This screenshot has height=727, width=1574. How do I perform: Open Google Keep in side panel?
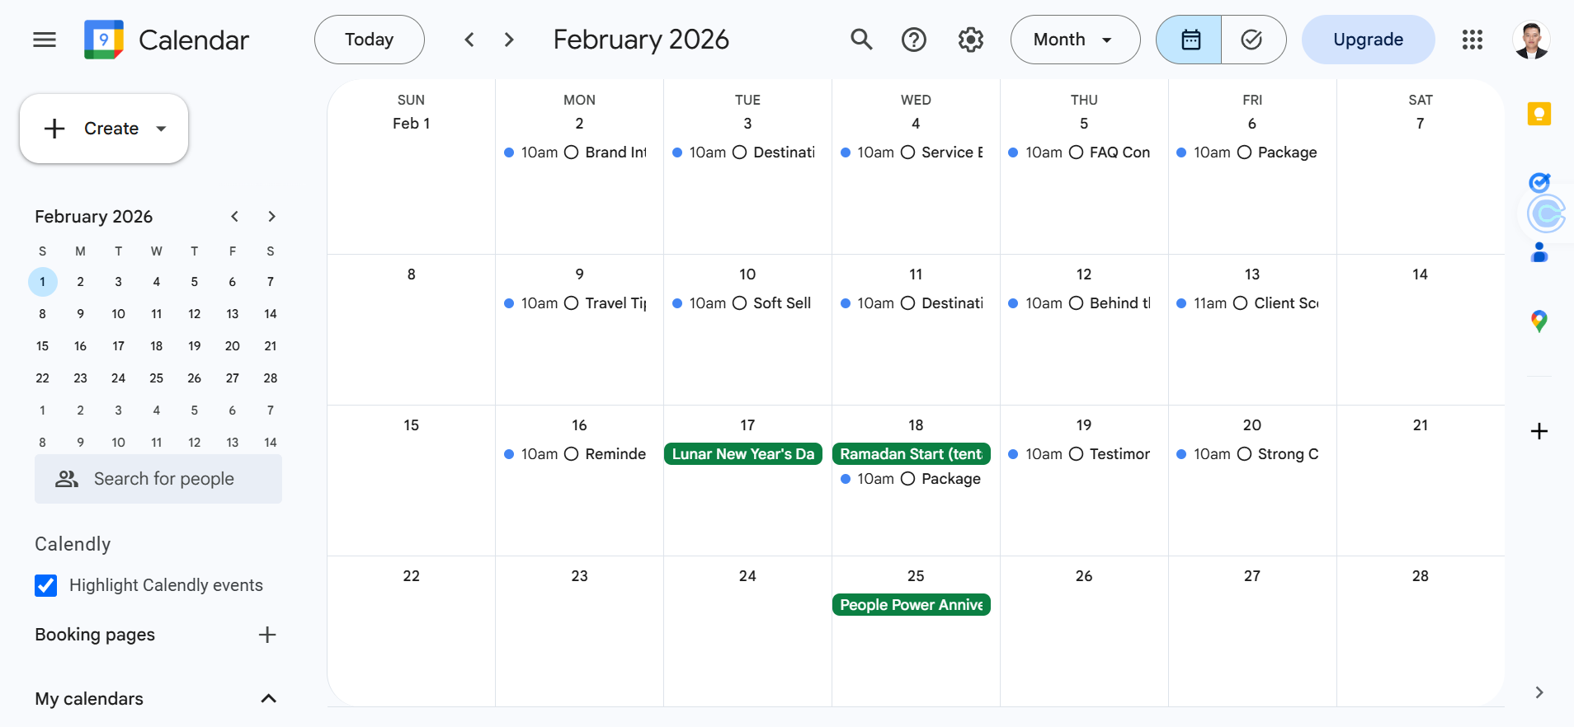pos(1539,114)
